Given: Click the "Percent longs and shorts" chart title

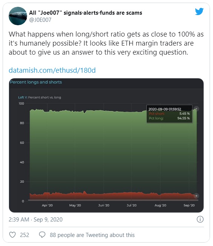Looking at the screenshot, I should [36, 82].
